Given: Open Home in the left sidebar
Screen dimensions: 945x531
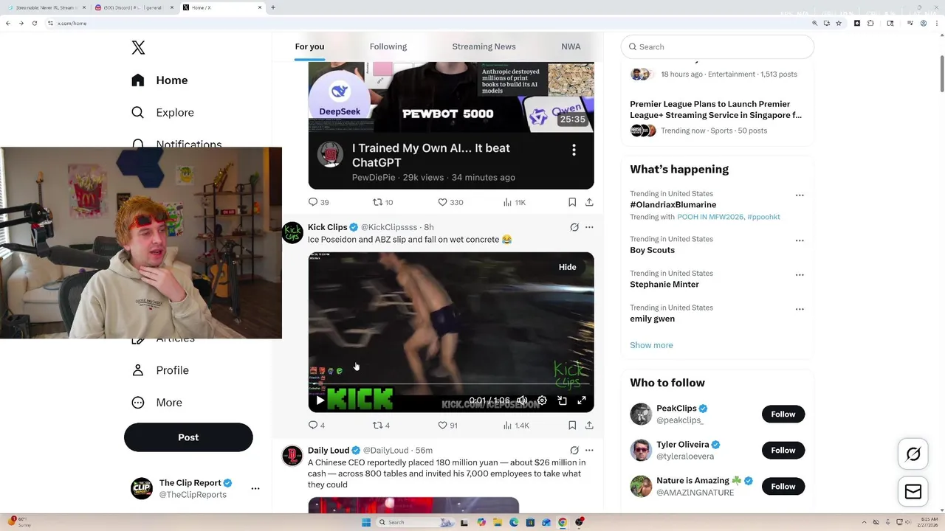Looking at the screenshot, I should (159, 80).
